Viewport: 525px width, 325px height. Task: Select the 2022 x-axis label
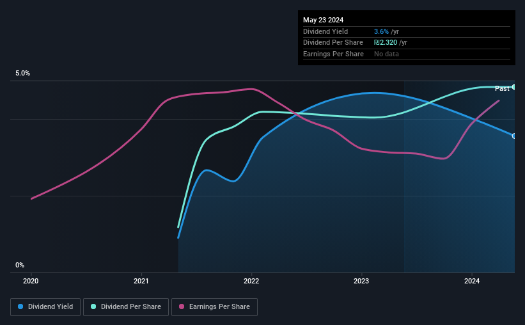pyautogui.click(x=251, y=281)
